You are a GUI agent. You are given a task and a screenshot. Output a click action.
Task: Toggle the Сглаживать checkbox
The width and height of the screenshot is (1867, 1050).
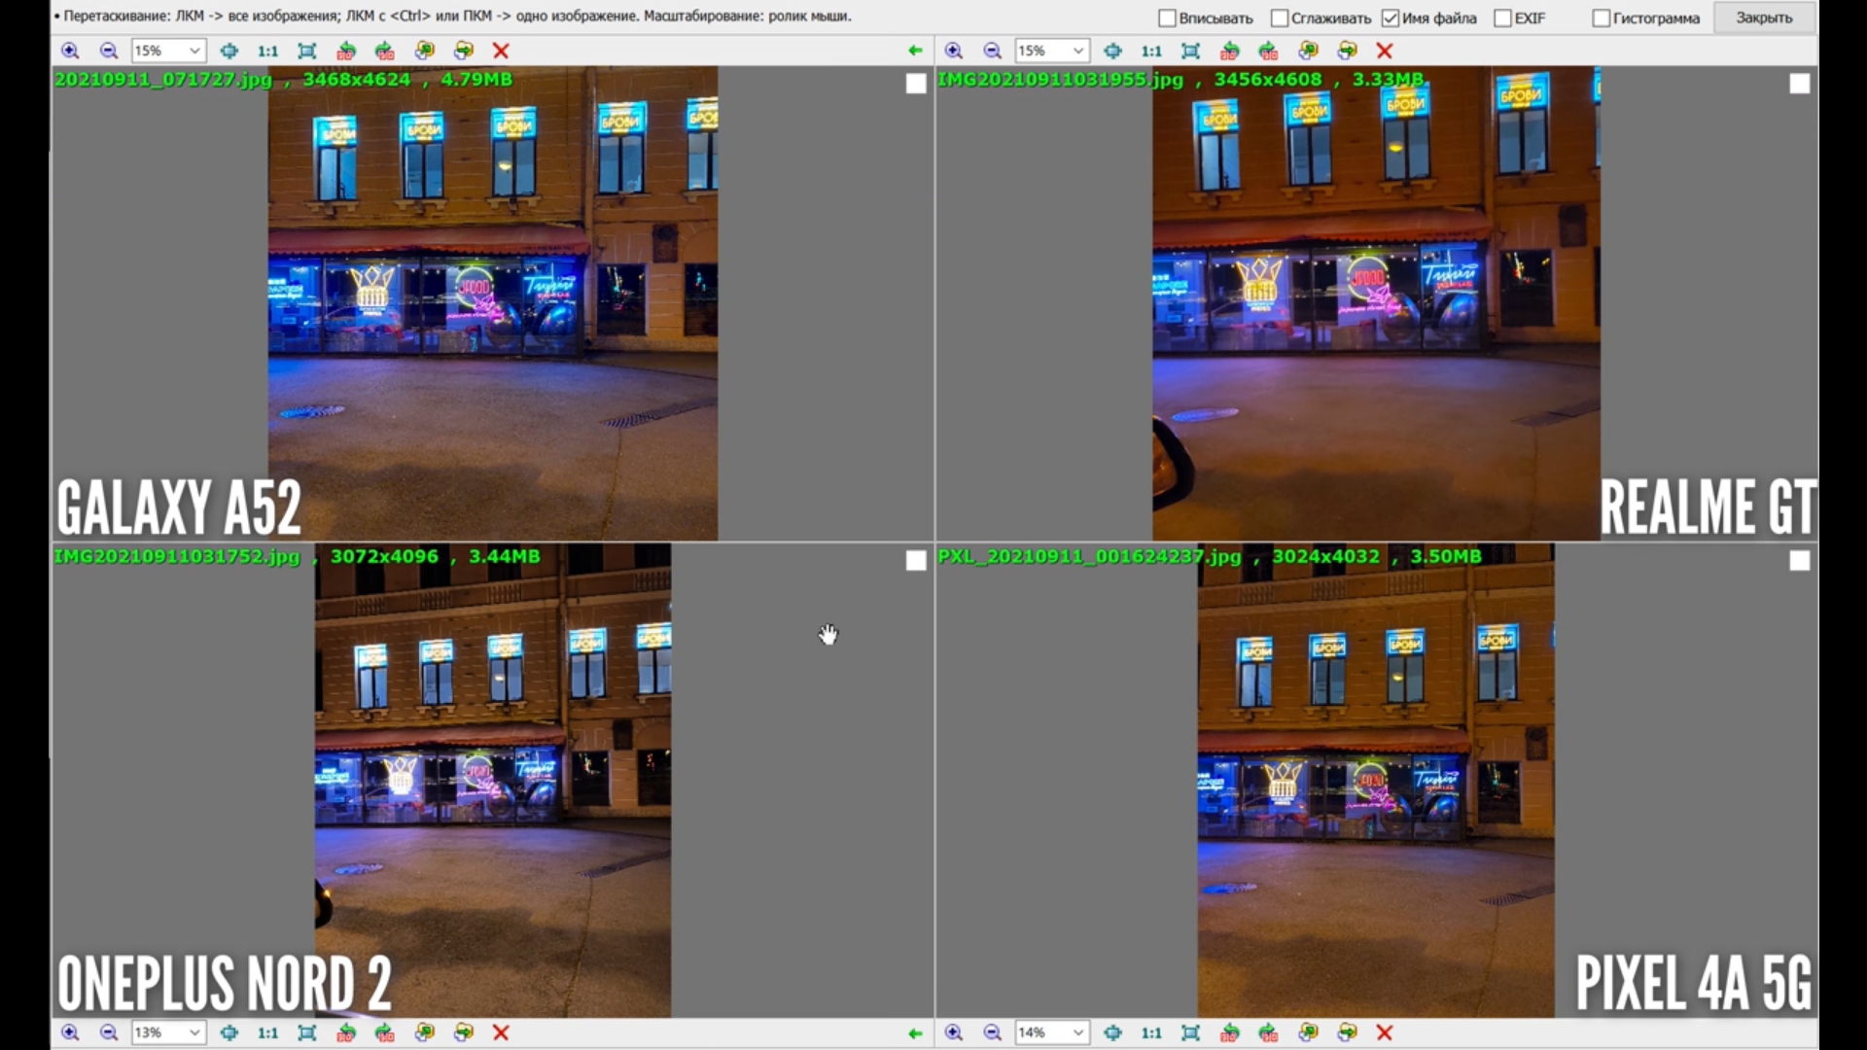[x=1280, y=18]
